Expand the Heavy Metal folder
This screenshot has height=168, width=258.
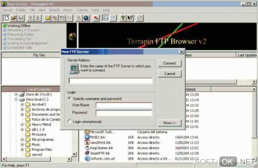pos(22,125)
